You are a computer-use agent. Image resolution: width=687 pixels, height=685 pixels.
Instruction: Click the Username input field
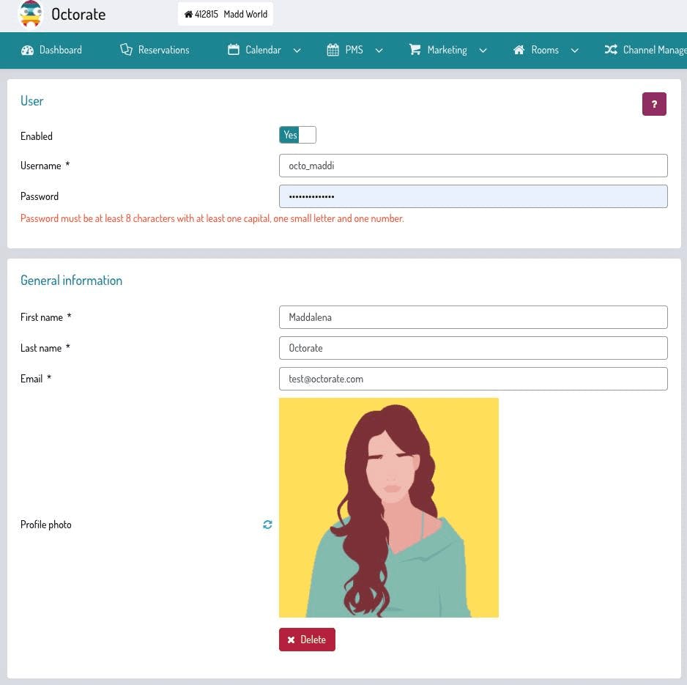click(x=473, y=166)
